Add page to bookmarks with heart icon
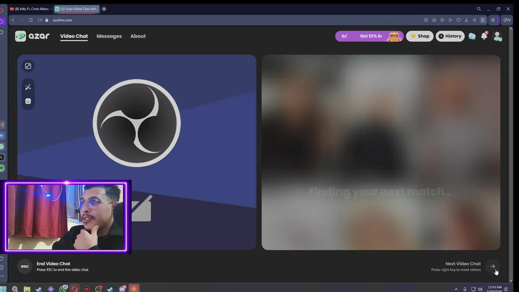Screen dimensions: 519x292 (x=458, y=20)
